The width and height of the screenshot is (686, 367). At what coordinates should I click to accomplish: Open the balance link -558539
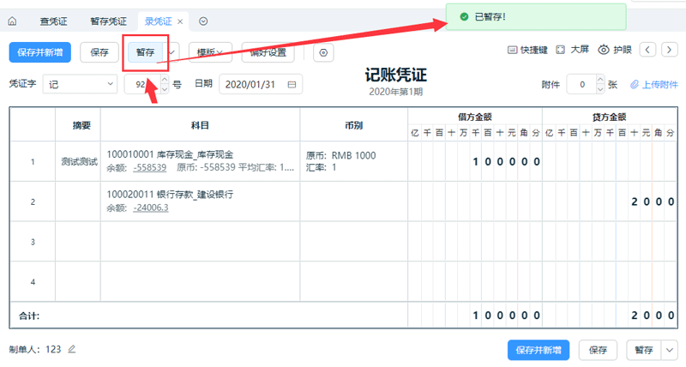coord(149,167)
